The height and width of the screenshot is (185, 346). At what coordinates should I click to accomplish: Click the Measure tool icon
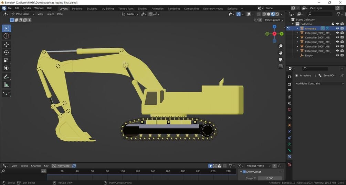6,85
